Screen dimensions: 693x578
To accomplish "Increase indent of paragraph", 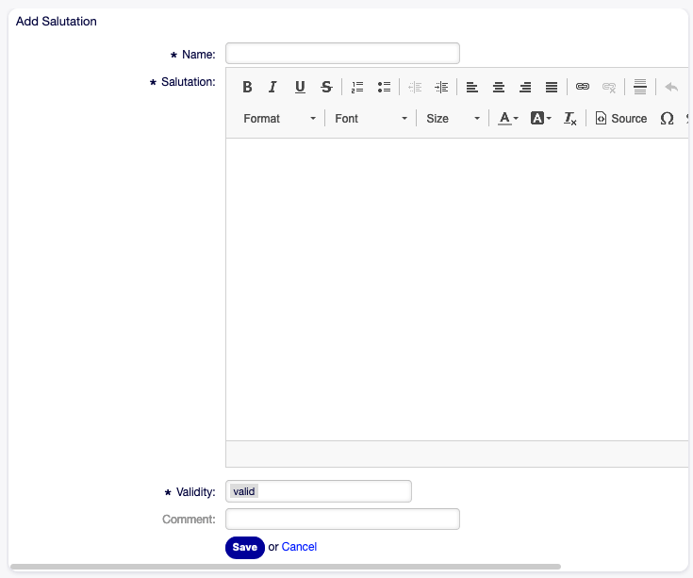I will tap(441, 87).
